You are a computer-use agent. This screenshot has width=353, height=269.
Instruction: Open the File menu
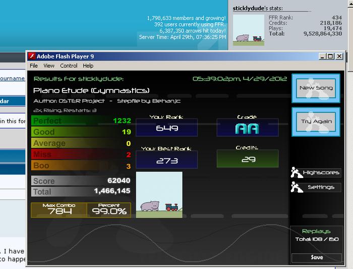point(34,66)
